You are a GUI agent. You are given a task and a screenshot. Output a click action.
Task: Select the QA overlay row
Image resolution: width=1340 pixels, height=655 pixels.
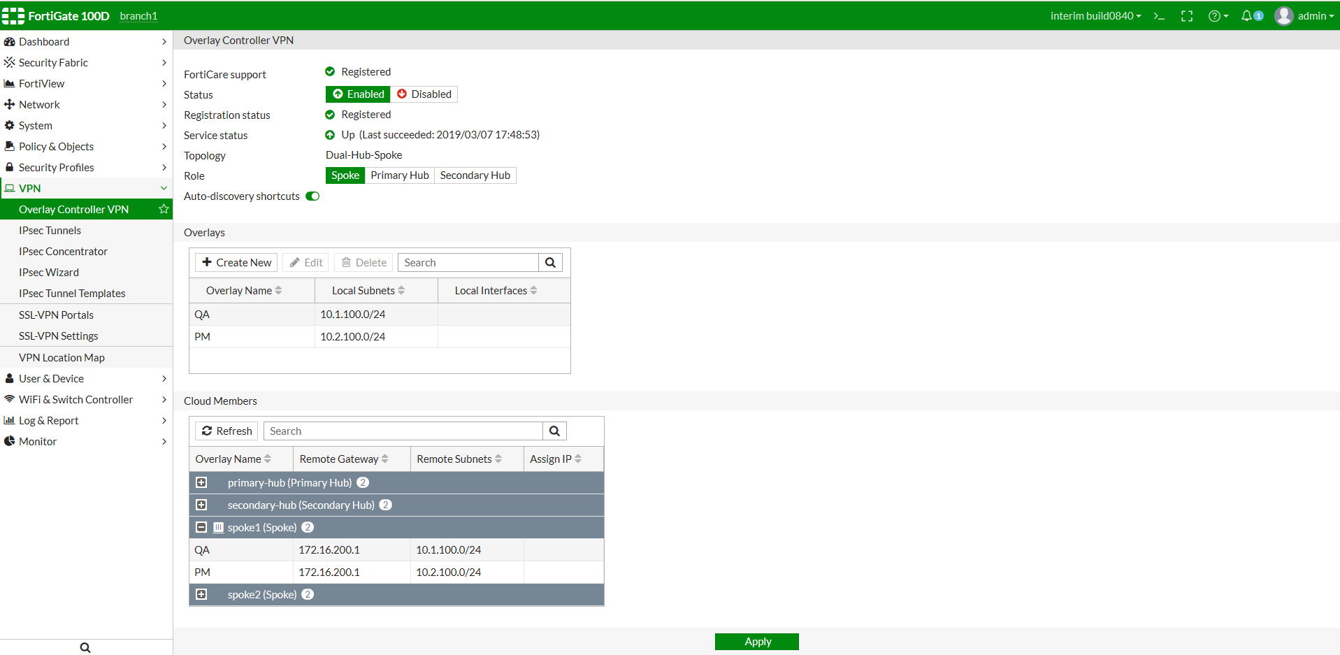380,315
